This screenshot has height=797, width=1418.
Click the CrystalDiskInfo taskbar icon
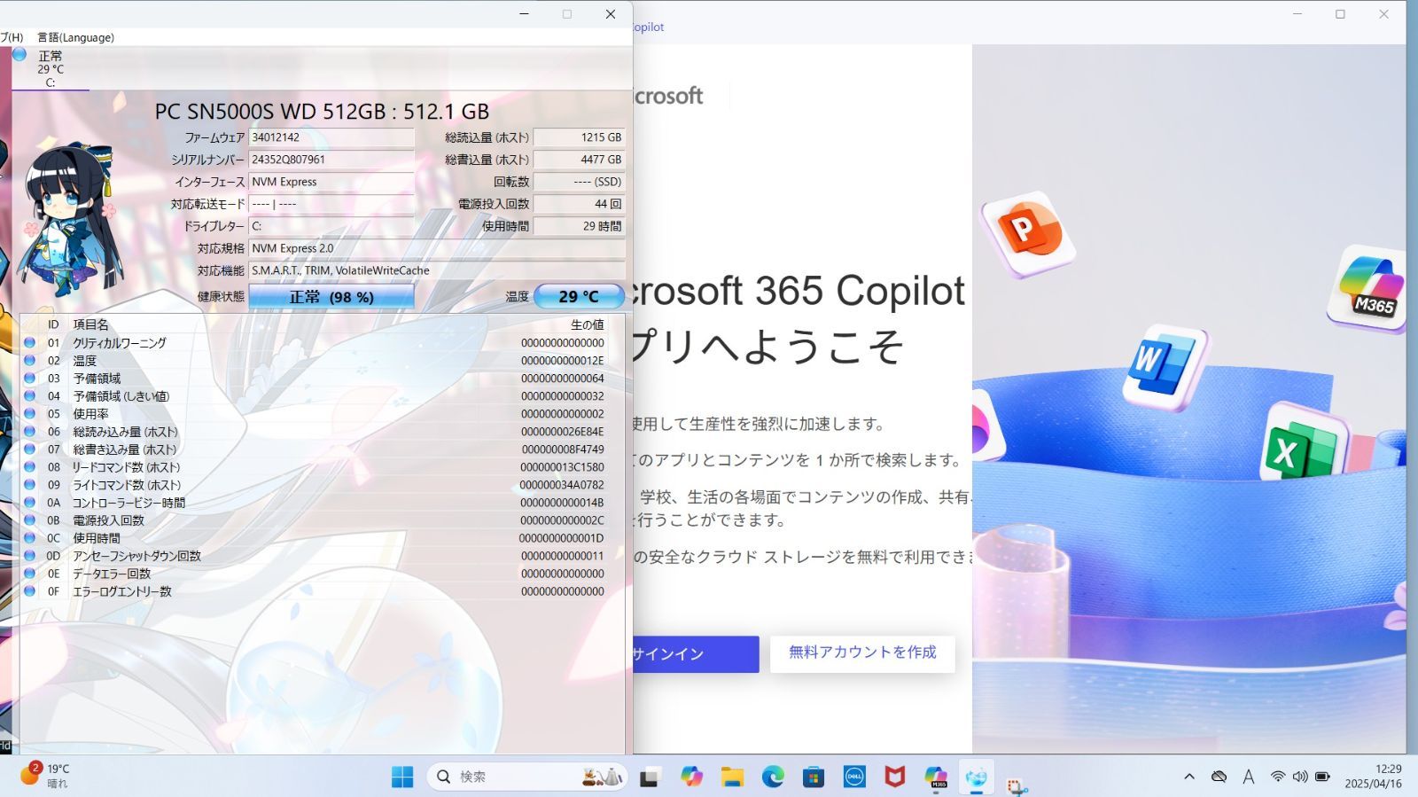tap(977, 777)
